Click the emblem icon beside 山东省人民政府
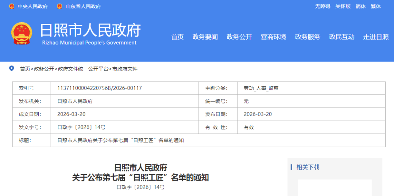This screenshot has width=394, height=196. 59,6
